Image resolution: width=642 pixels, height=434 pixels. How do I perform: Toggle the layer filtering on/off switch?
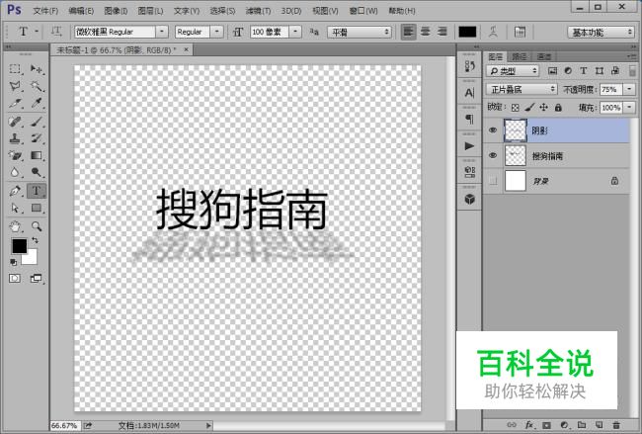(632, 71)
